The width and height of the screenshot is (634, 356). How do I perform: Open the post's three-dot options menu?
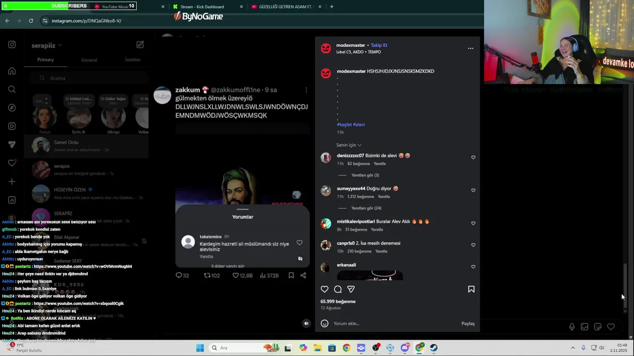pos(471,48)
